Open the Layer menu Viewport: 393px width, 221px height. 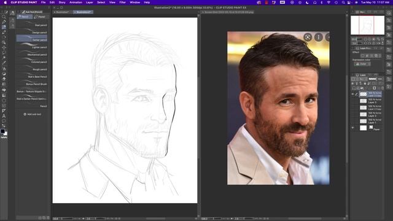tap(90, 2)
